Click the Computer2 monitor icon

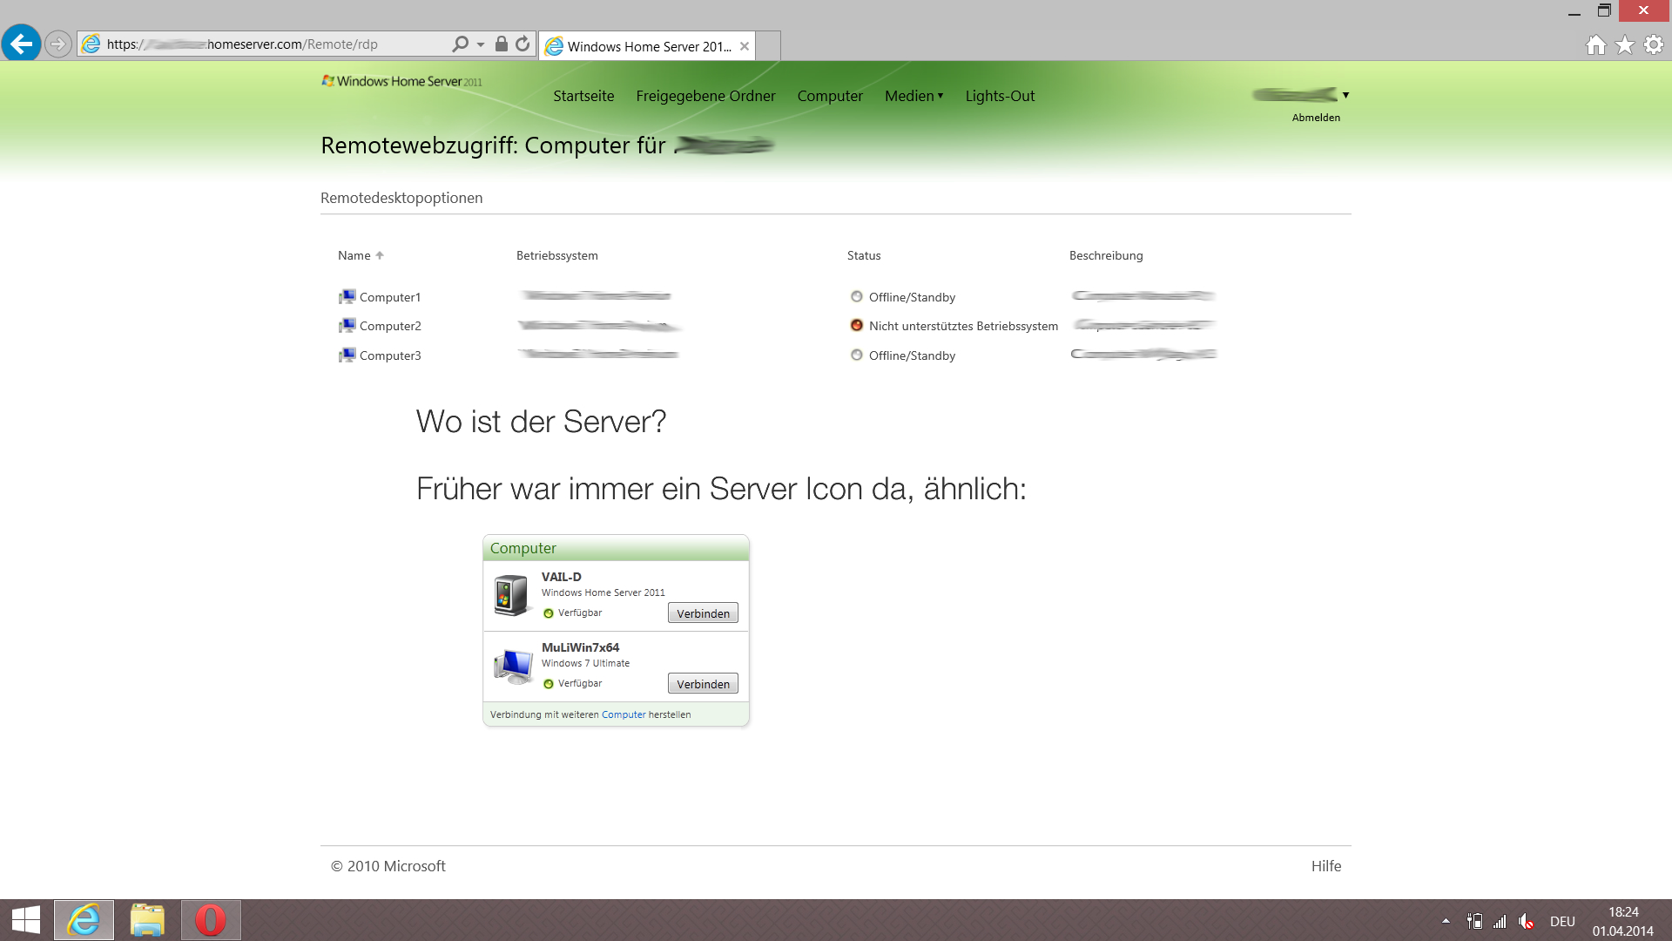pos(347,326)
